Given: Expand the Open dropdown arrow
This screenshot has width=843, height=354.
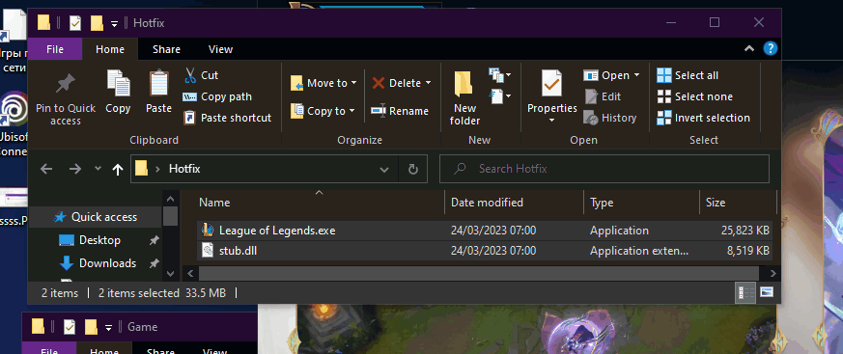Looking at the screenshot, I should click(636, 75).
